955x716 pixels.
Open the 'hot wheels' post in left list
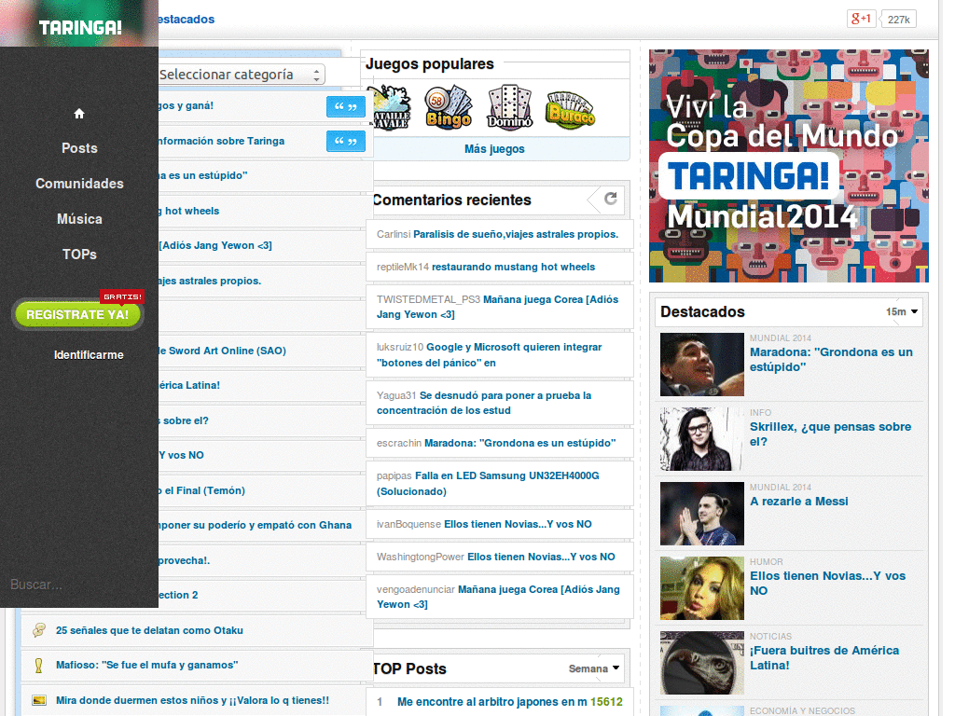point(188,212)
